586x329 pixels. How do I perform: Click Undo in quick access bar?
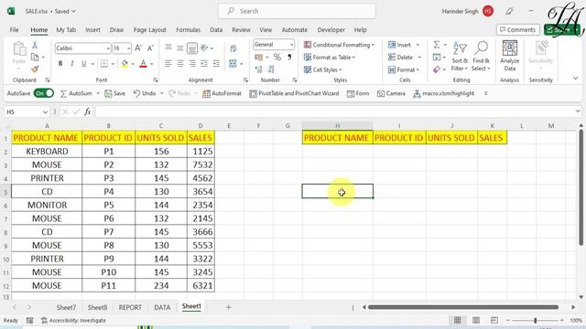point(145,93)
